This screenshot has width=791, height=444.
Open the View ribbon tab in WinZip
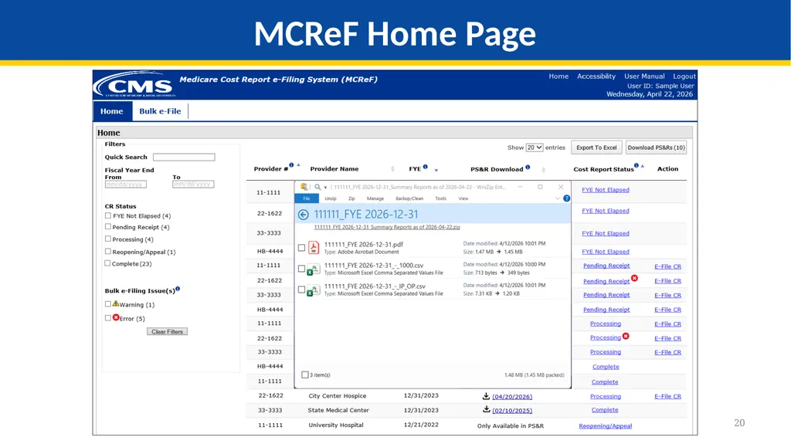coord(463,198)
